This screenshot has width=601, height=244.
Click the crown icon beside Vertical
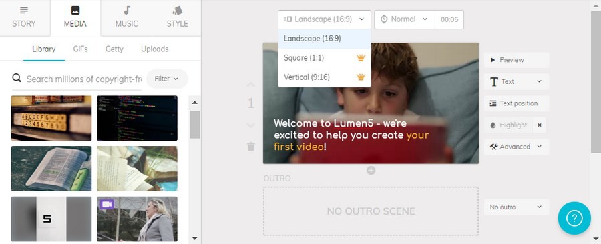click(361, 77)
